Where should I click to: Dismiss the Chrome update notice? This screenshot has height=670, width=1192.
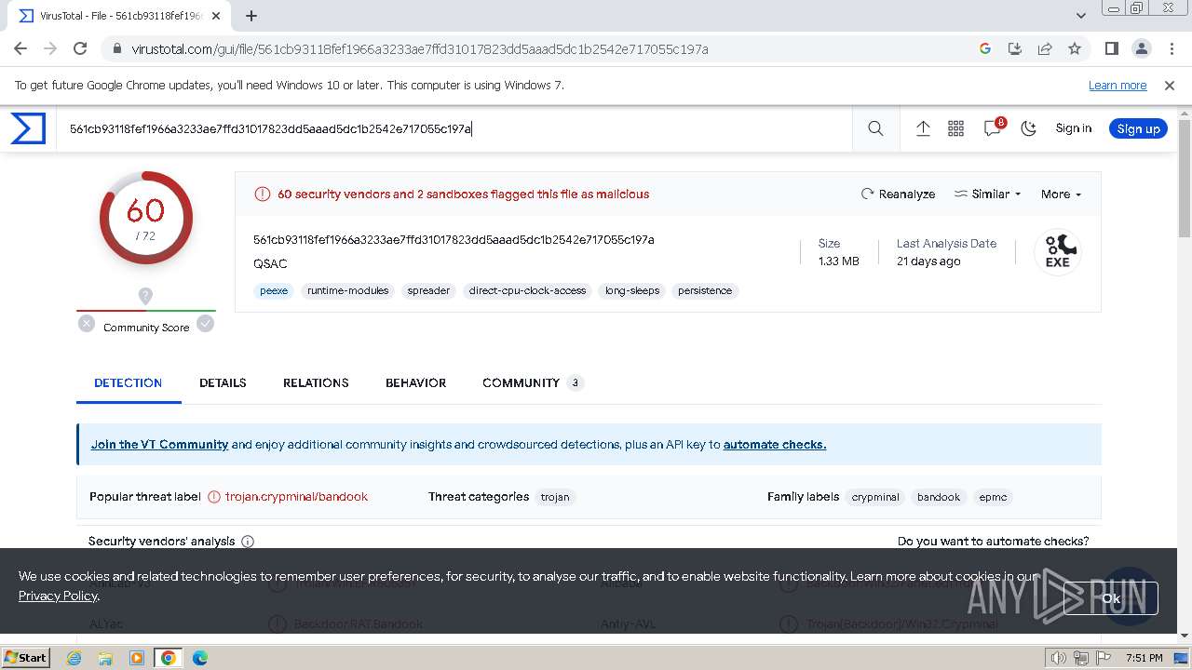coord(1170,85)
